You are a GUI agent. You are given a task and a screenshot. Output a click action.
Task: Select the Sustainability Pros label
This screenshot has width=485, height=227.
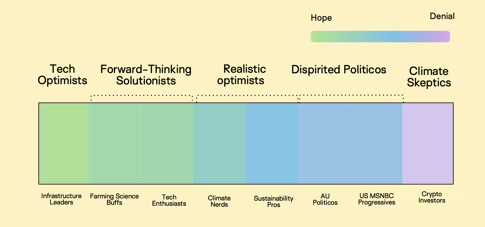[x=273, y=202]
